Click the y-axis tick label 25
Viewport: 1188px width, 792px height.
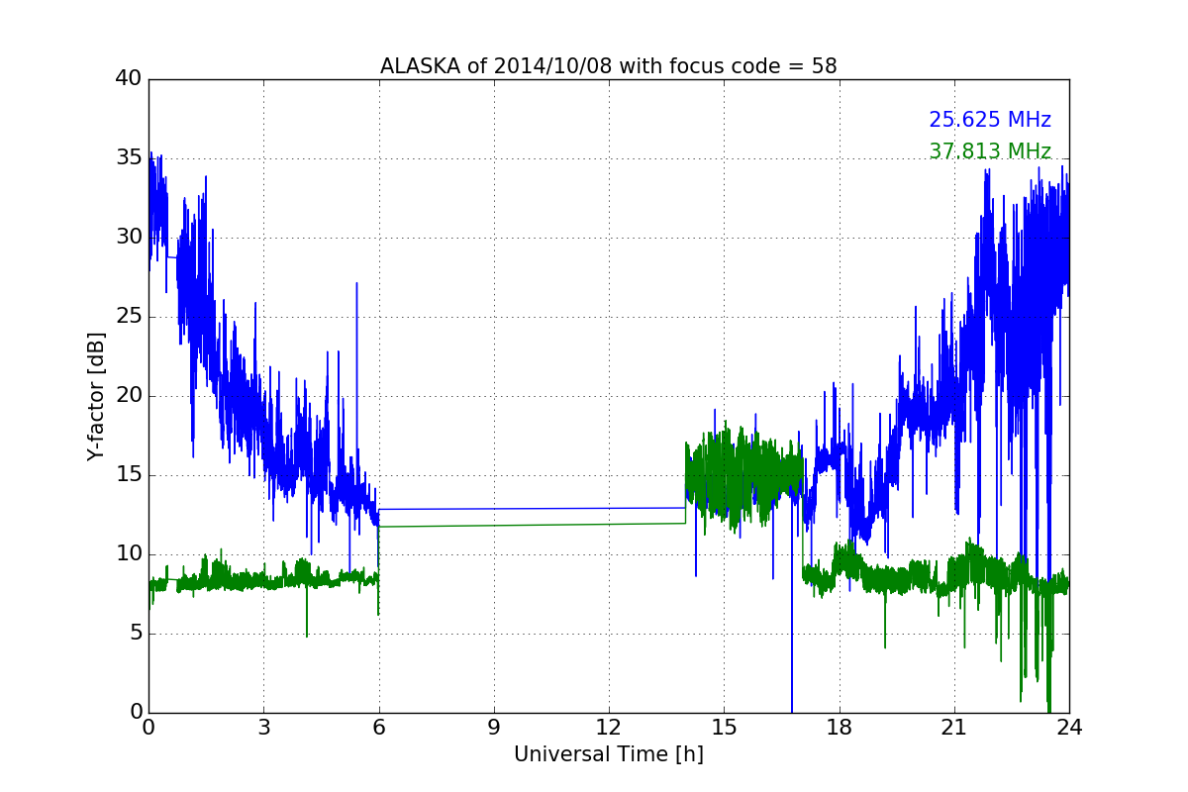[129, 316]
